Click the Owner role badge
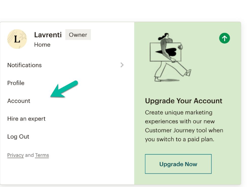This screenshot has width=248, height=187. tap(78, 35)
